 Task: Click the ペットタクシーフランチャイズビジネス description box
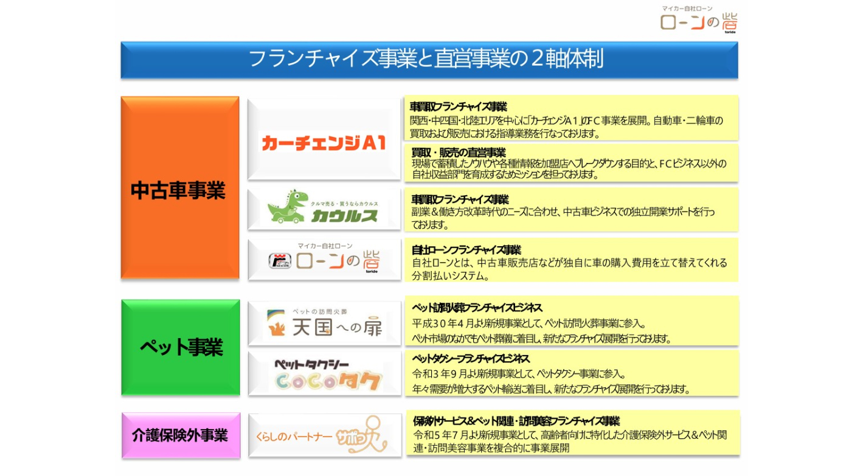pos(570,373)
